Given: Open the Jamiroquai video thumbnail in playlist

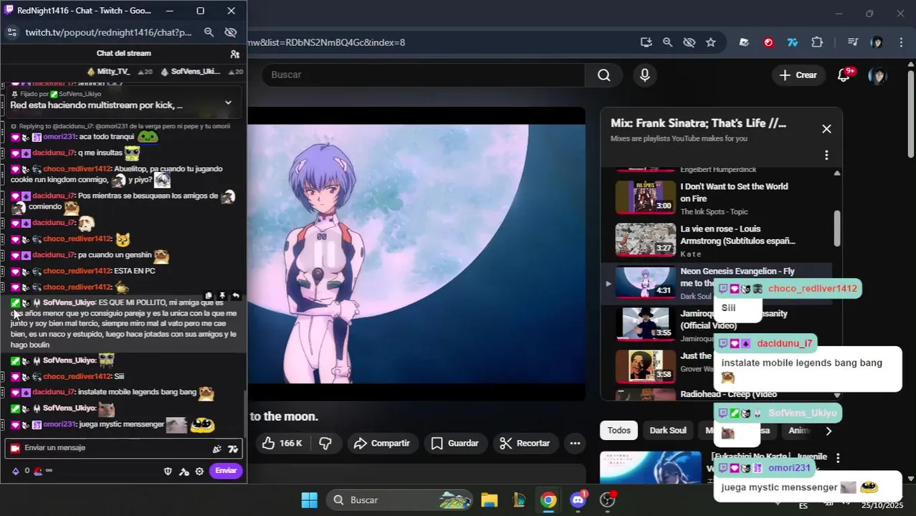Looking at the screenshot, I should [x=646, y=325].
